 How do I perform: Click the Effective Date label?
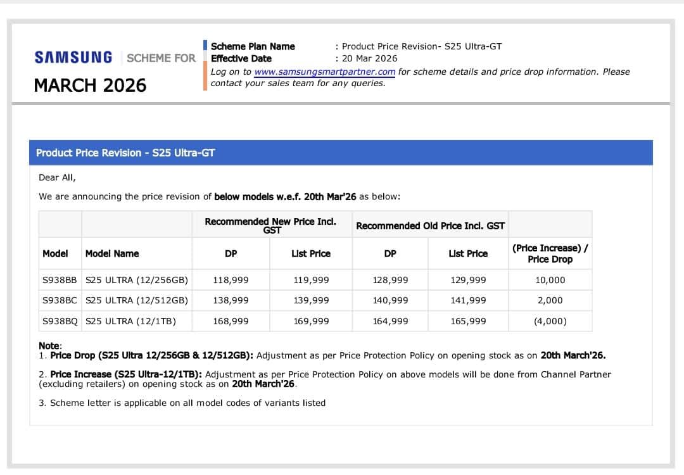click(241, 58)
